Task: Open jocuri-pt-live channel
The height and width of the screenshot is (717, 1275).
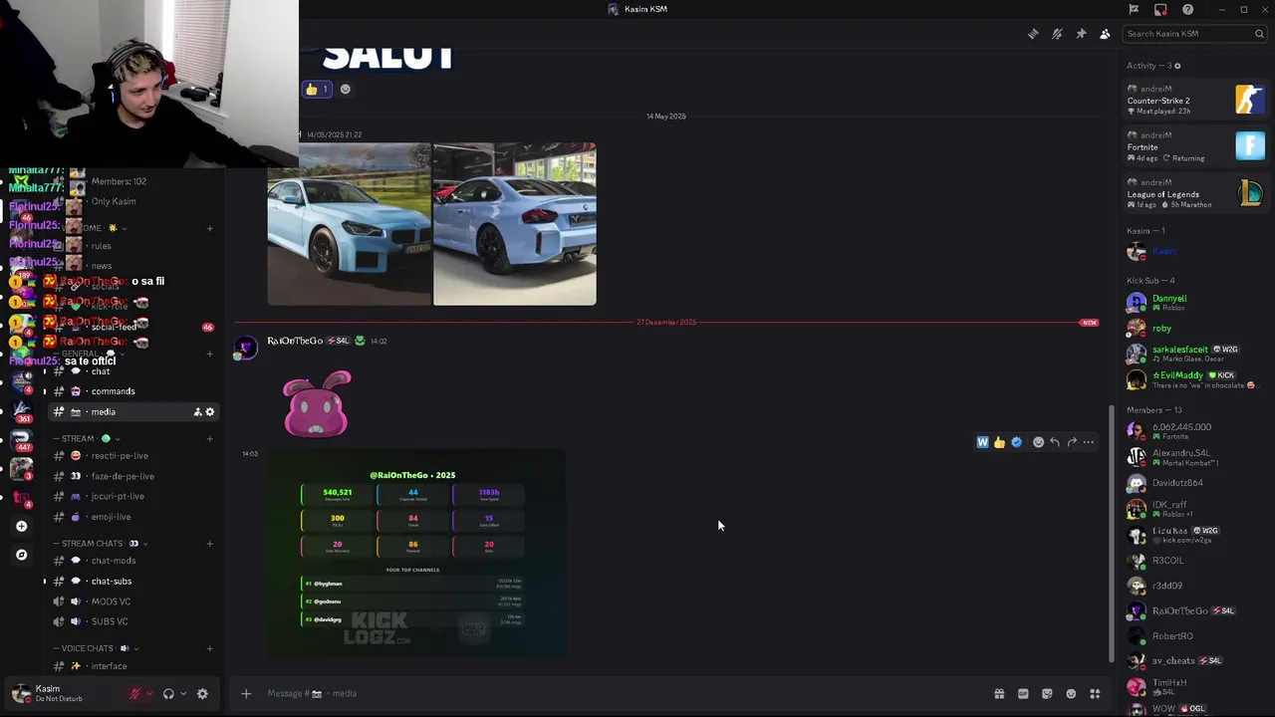Action: pos(134,497)
